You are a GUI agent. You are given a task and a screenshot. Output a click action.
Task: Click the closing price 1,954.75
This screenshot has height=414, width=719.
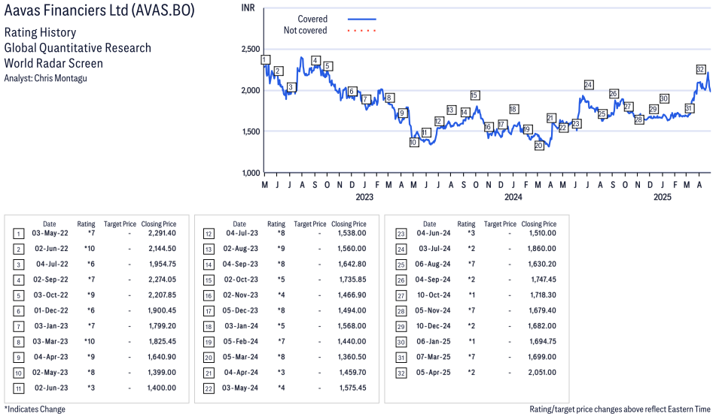click(163, 264)
